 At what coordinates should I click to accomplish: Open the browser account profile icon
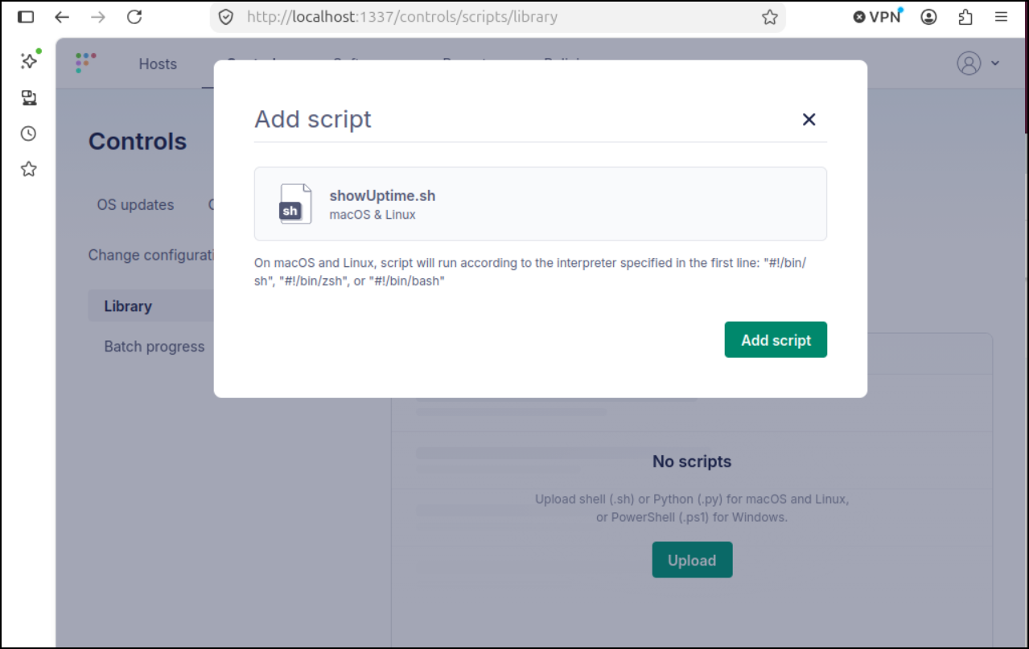click(x=929, y=17)
